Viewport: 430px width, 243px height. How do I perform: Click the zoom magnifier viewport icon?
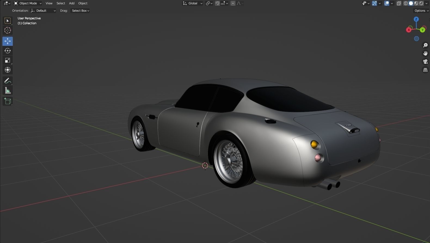[x=425, y=45]
